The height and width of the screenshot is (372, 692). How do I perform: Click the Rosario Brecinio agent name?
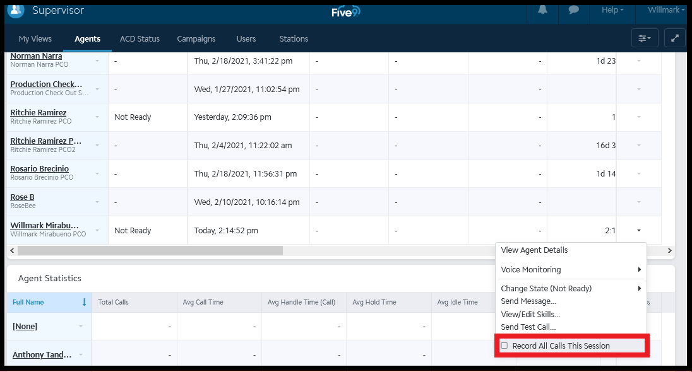[40, 169]
